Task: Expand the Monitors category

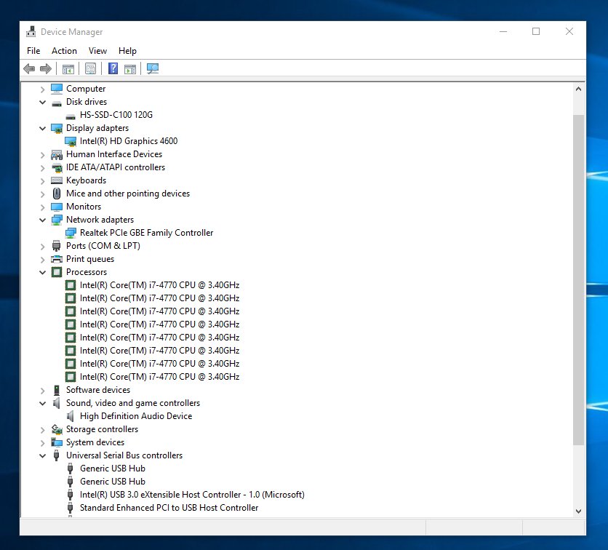Action: pyautogui.click(x=43, y=207)
